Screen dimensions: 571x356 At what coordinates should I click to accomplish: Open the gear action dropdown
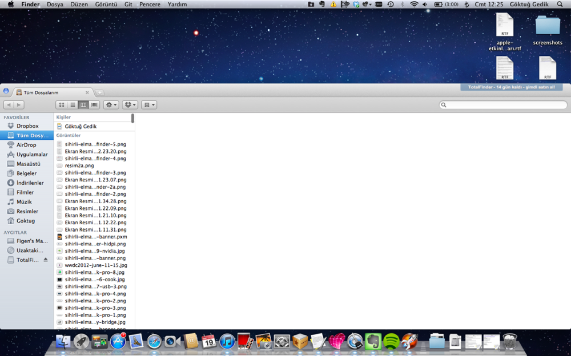tap(111, 105)
